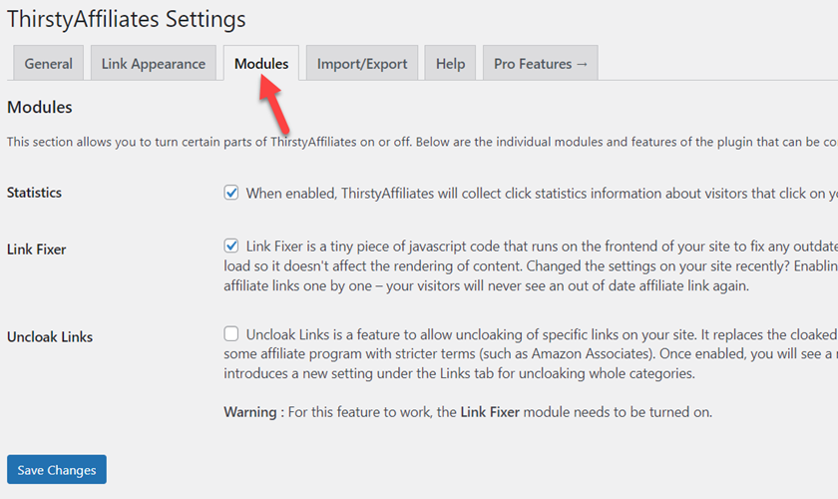Open the Help tab
The image size is (838, 499).
pos(450,63)
